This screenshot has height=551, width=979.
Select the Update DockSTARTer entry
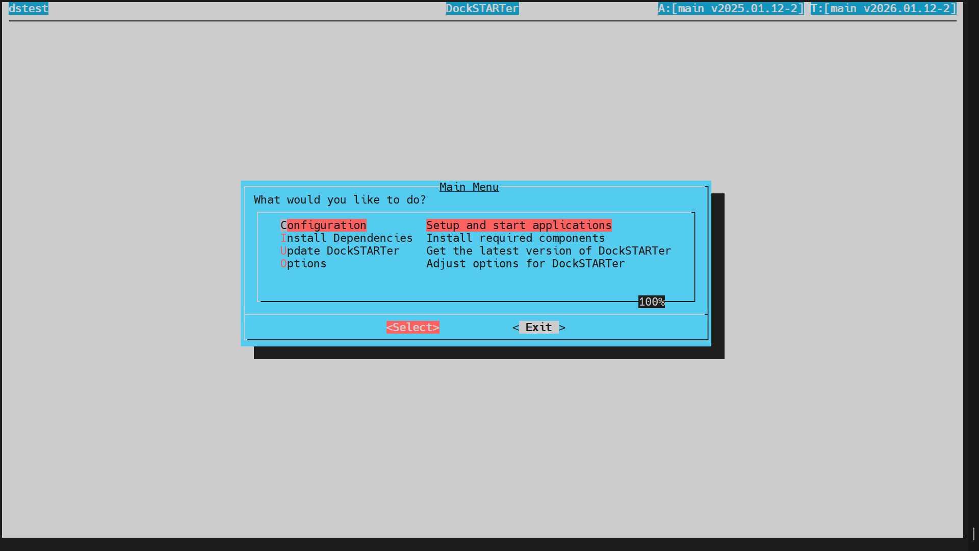pos(340,251)
